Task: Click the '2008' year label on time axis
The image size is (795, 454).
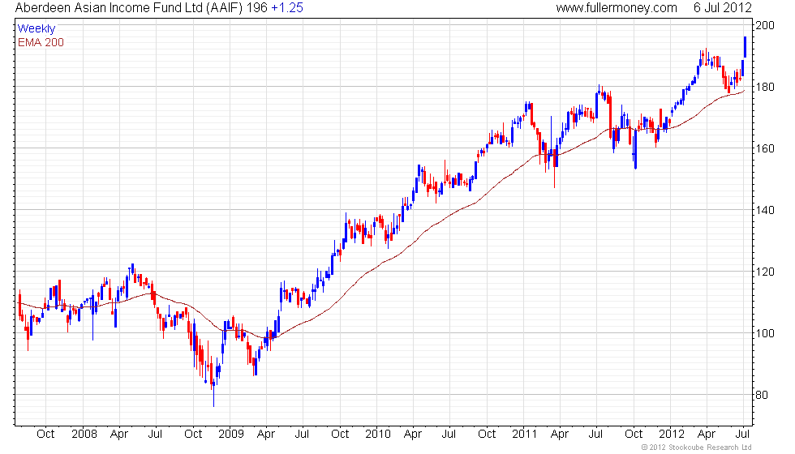Action: 84,435
